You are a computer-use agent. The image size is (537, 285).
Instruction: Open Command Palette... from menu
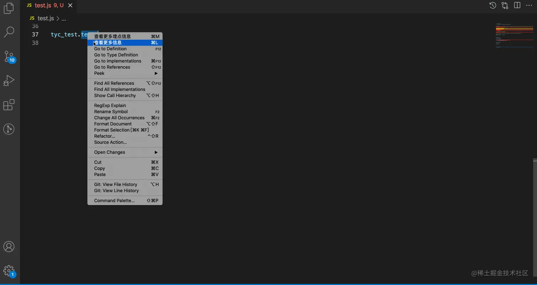click(x=125, y=201)
